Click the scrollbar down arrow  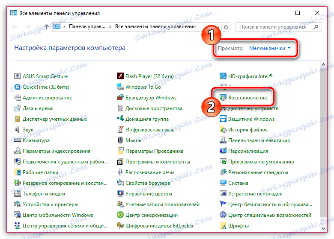click(323, 228)
